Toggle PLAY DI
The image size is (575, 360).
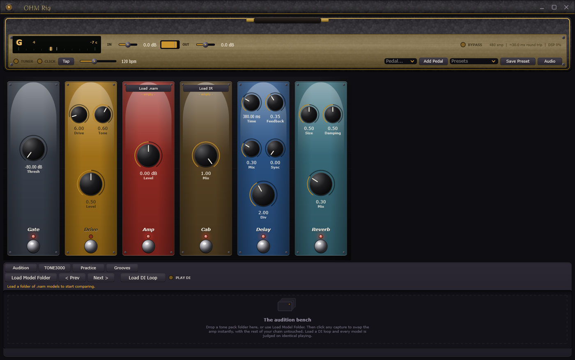179,278
